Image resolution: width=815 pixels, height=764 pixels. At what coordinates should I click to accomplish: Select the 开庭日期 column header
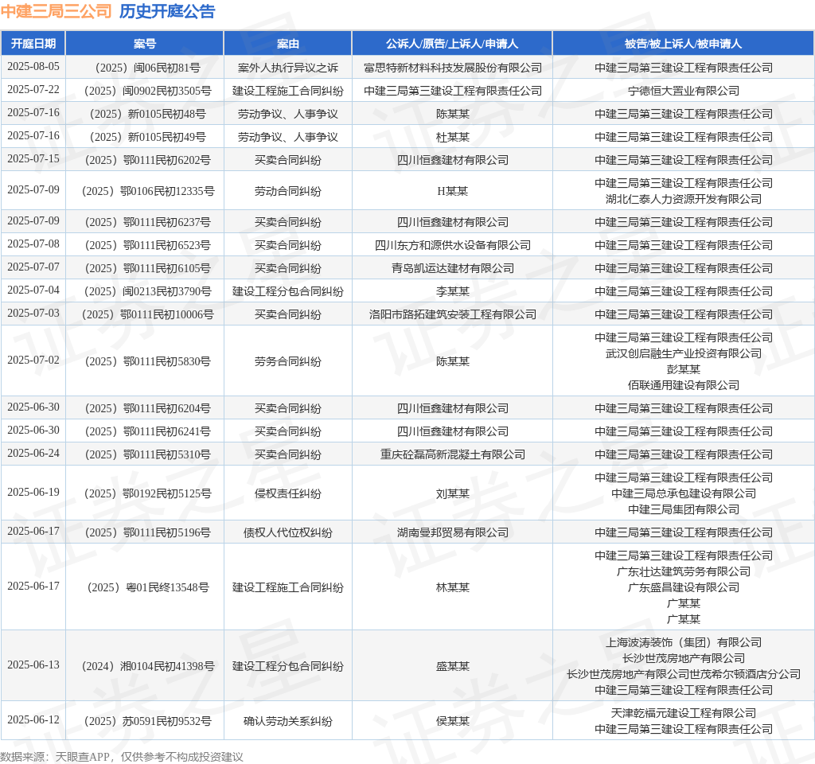click(x=33, y=43)
